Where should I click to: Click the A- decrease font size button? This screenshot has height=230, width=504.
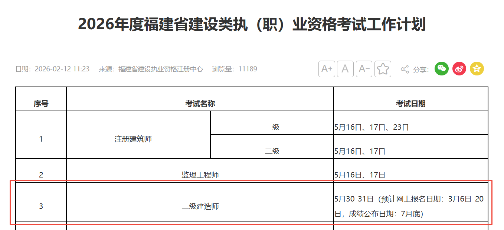pos(364,69)
